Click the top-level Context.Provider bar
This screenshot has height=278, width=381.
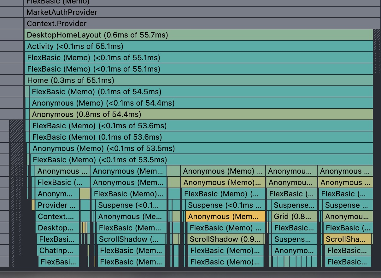[x=202, y=24]
